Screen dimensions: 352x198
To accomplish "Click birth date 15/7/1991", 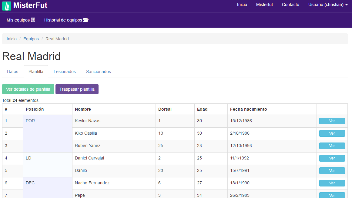I will click(240, 170).
